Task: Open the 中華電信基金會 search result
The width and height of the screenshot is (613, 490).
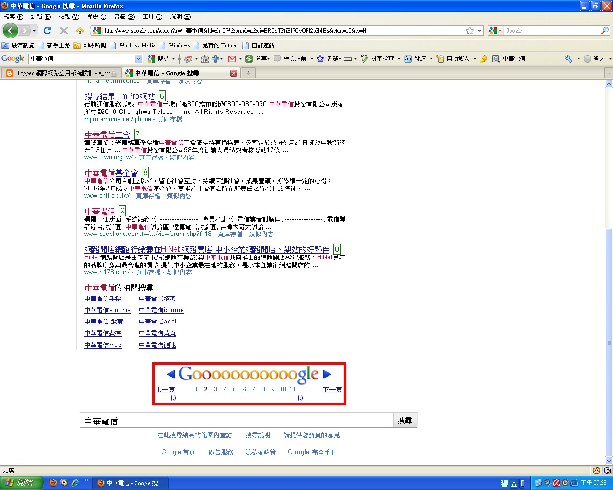Action: (x=111, y=173)
